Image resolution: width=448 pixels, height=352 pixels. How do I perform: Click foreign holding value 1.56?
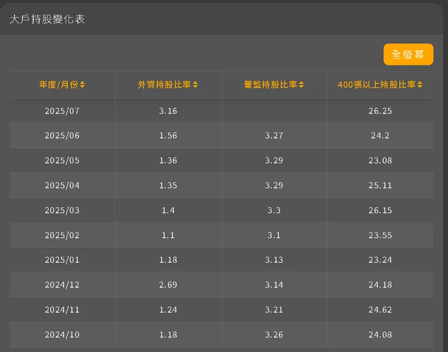tap(168, 136)
